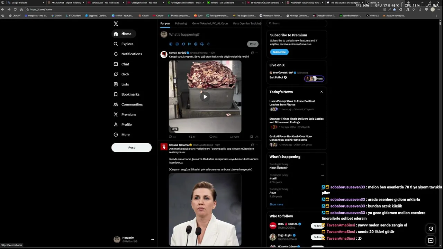Screen dimensions: 443x249
Task: Follow Çağrı Ergün
Action: [317, 237]
